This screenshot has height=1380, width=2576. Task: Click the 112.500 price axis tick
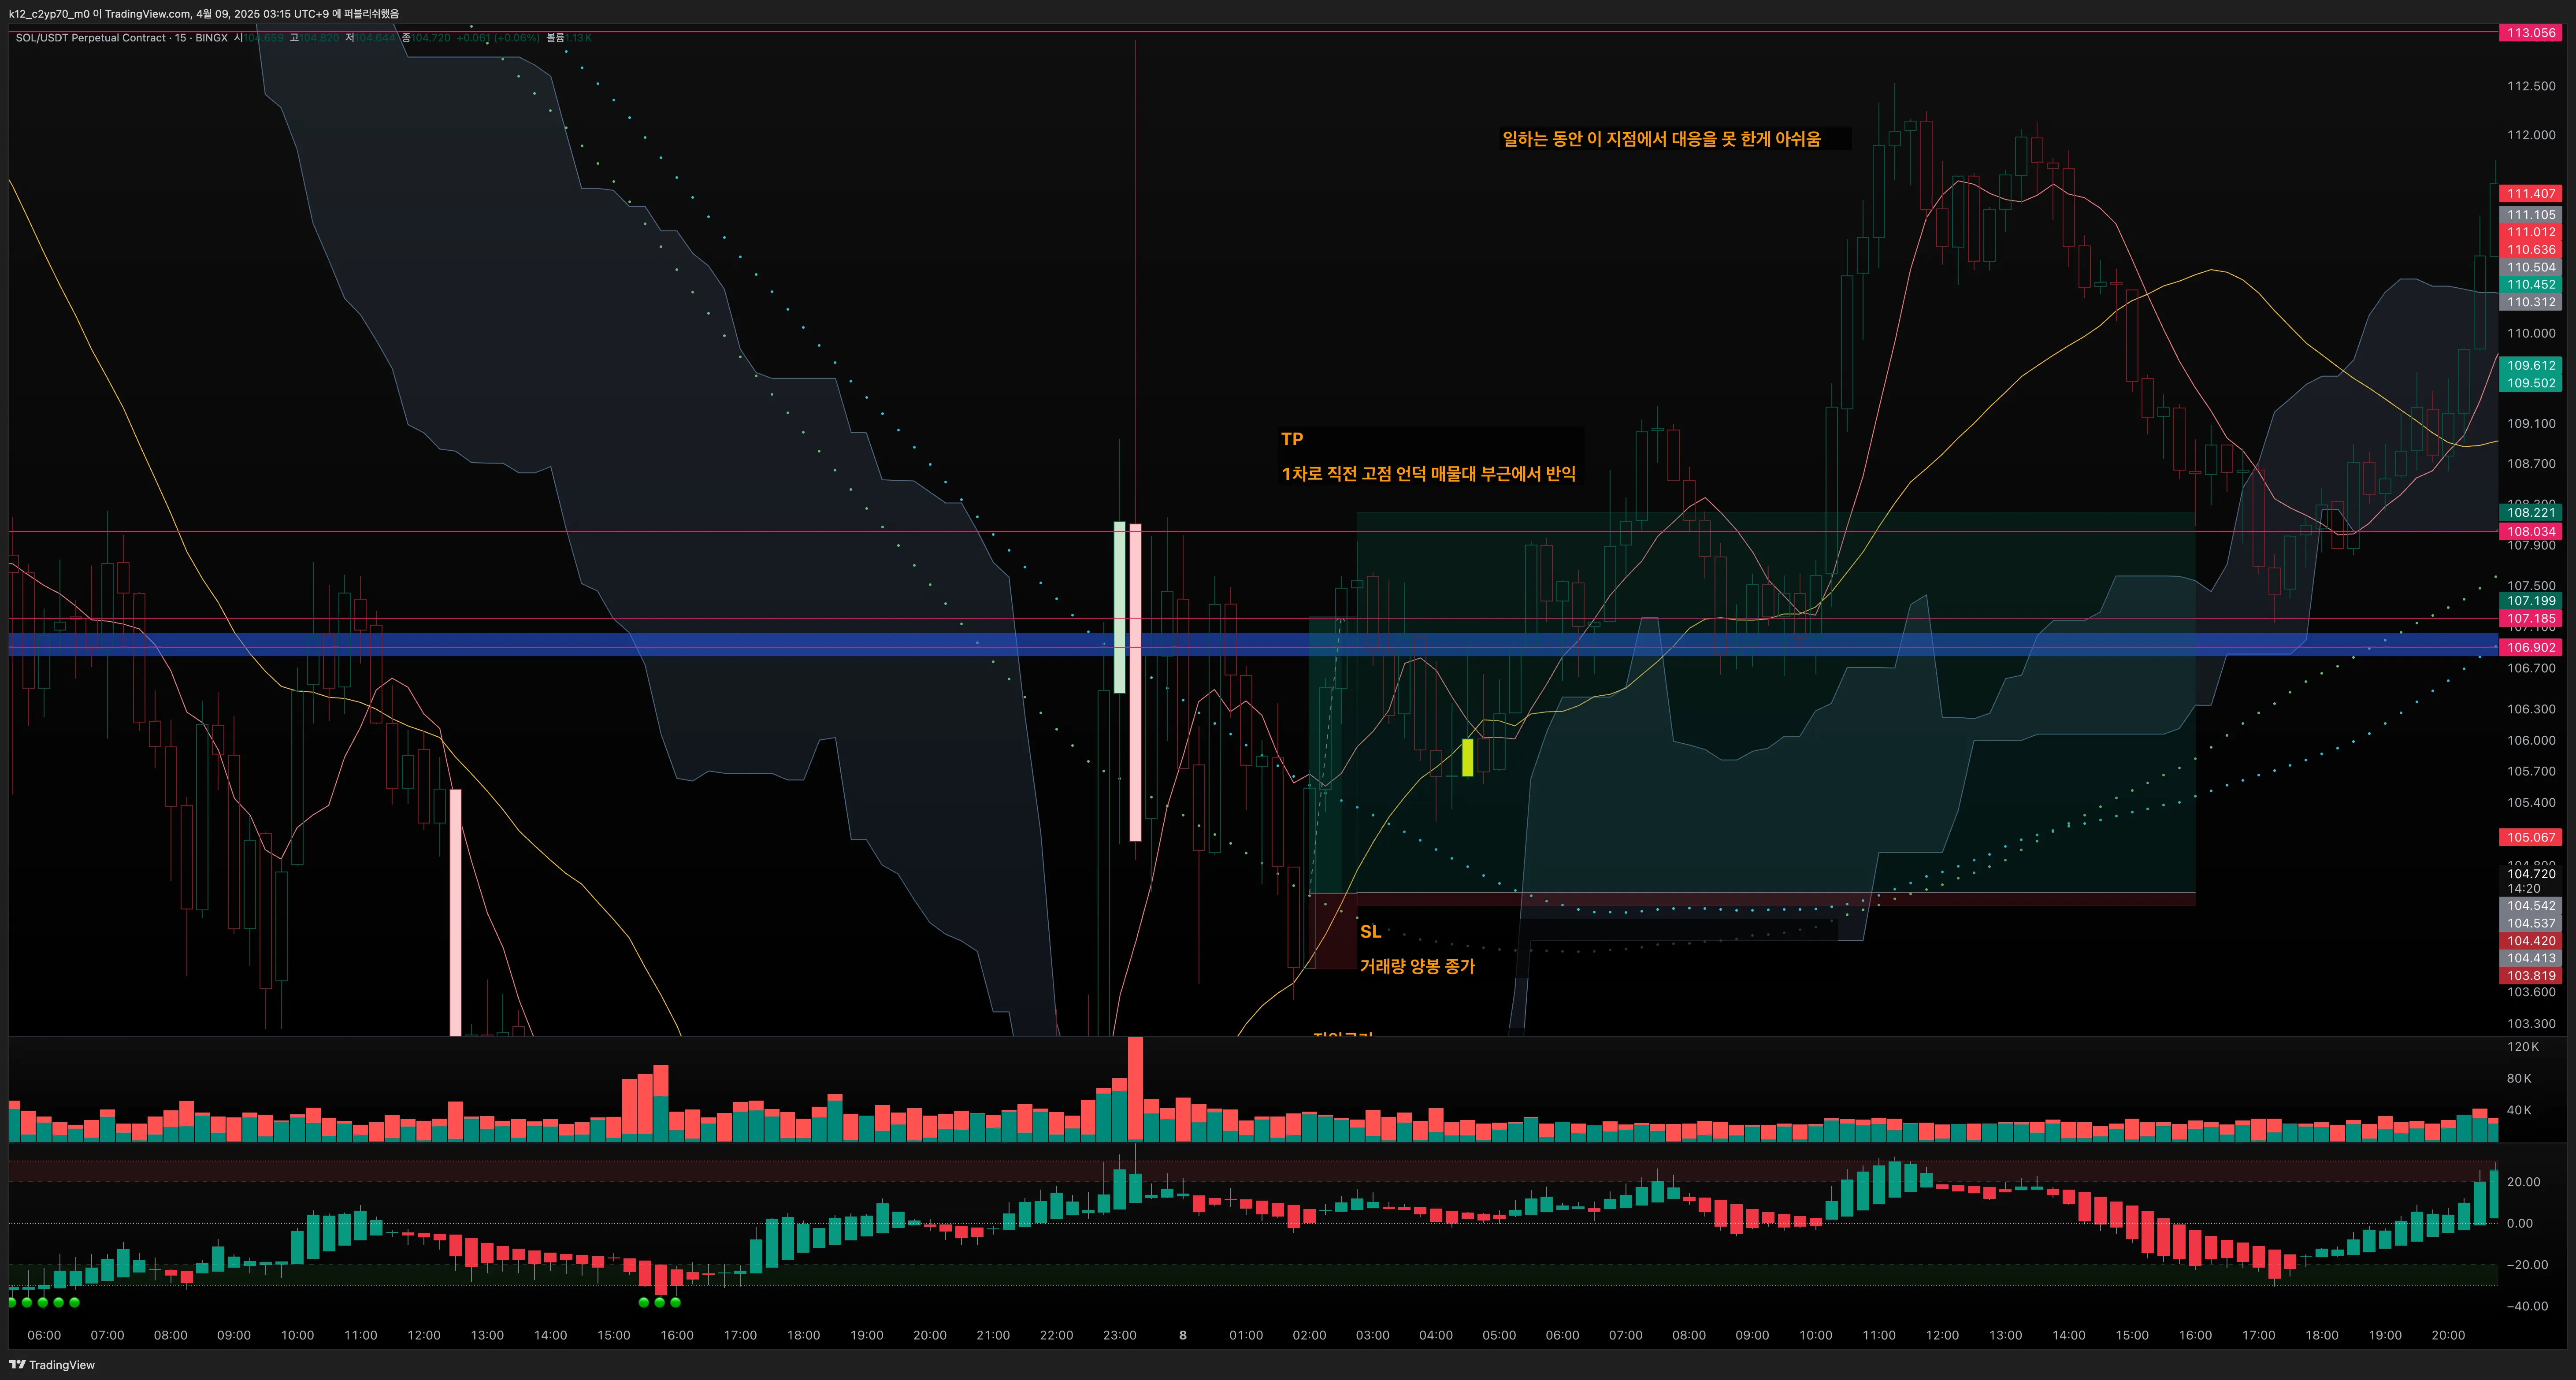(x=2531, y=86)
